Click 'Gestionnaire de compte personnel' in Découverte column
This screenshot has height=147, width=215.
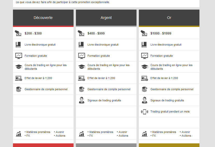click(46, 89)
